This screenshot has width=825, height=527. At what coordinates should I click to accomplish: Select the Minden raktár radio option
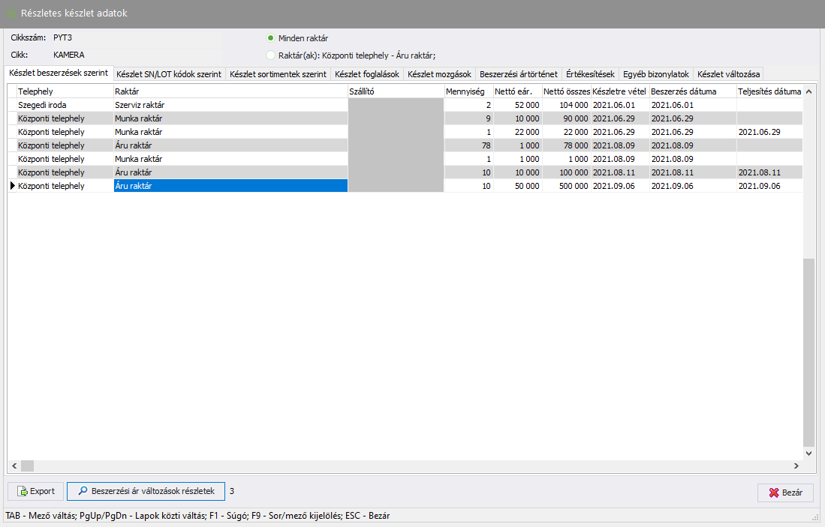(271, 38)
